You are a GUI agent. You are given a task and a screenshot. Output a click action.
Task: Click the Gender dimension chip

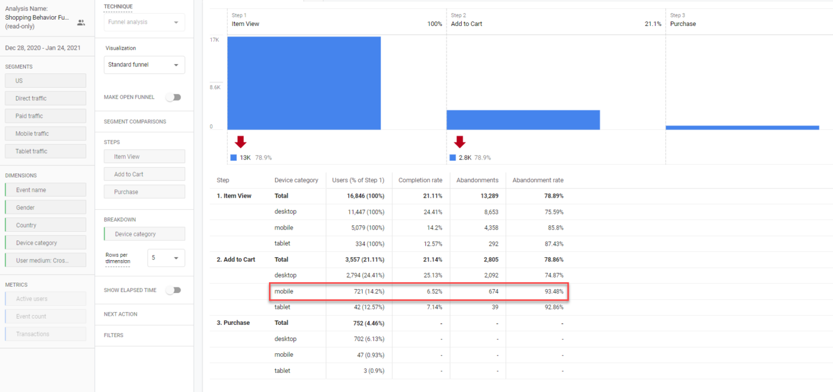(45, 208)
